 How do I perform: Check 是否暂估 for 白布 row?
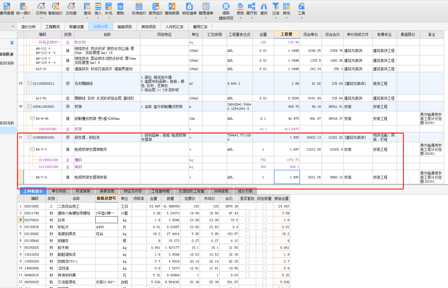click(247, 220)
